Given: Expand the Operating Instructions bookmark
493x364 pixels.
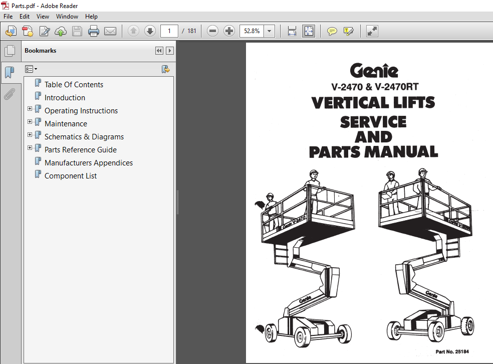Looking at the screenshot, I should click(x=30, y=108).
